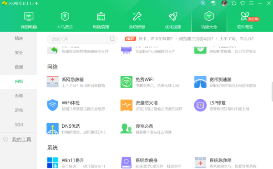Launch 流量防火墙 tool icon
273x169 pixels.
pos(126,105)
